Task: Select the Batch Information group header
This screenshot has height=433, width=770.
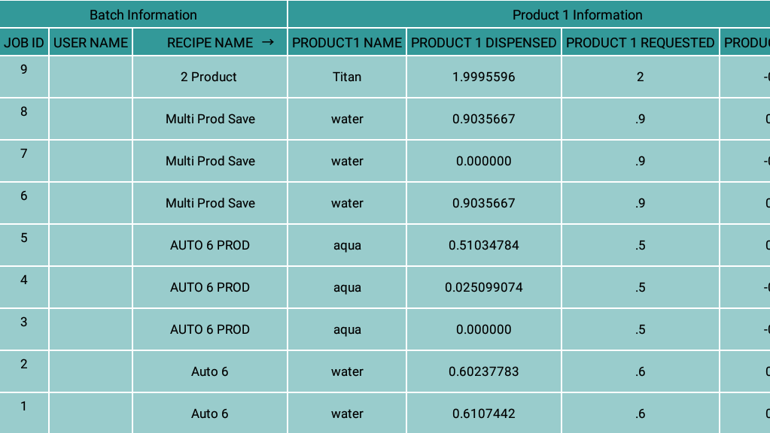Action: click(143, 15)
